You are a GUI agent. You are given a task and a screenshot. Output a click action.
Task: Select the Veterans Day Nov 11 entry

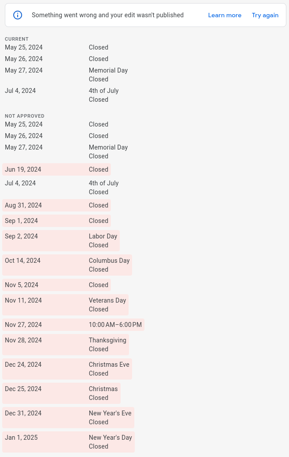click(65, 304)
